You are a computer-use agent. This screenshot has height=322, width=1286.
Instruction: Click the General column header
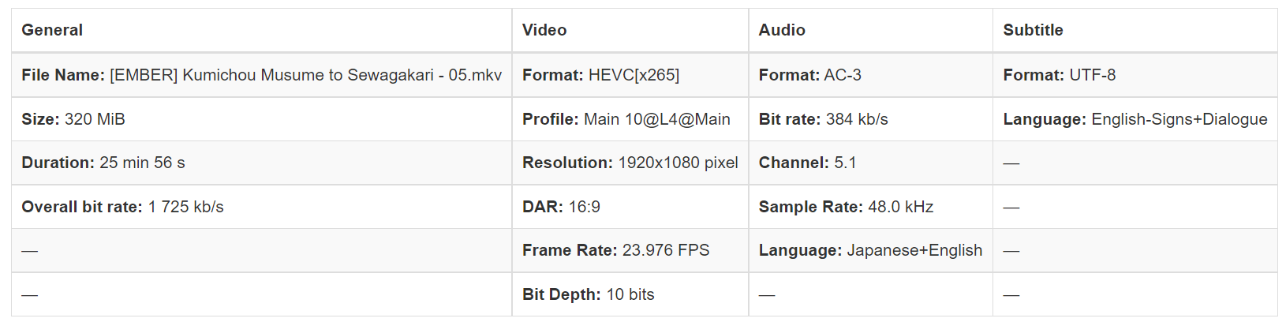click(x=52, y=30)
